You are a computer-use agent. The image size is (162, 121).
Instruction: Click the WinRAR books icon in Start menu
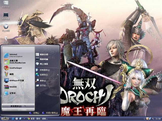coord(6,87)
